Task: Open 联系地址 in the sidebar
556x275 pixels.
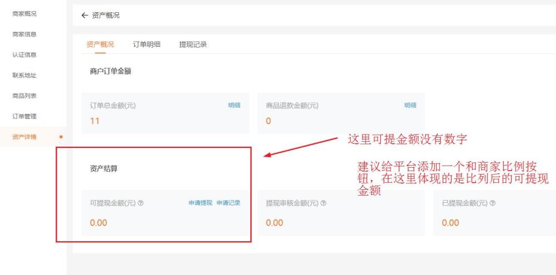Action: click(24, 76)
